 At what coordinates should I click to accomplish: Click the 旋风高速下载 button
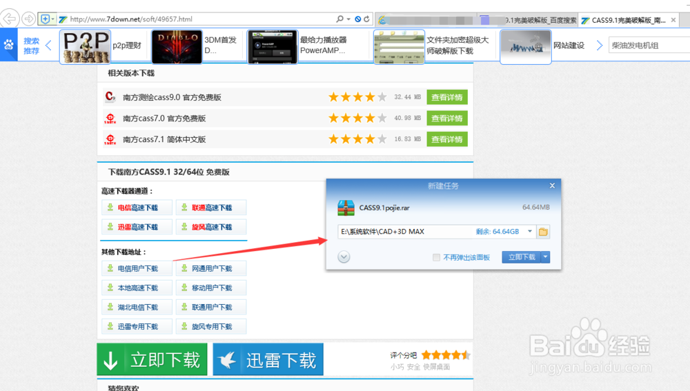[211, 227]
